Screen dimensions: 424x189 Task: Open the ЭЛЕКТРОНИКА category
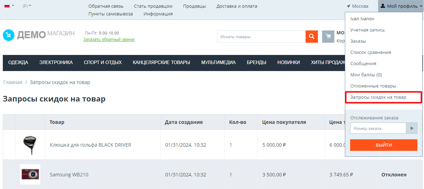click(56, 62)
